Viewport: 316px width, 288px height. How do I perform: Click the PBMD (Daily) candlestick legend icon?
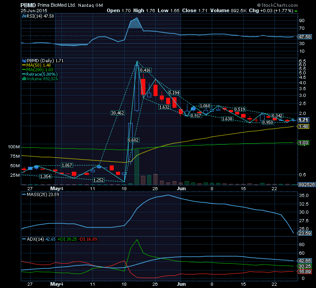(24, 61)
